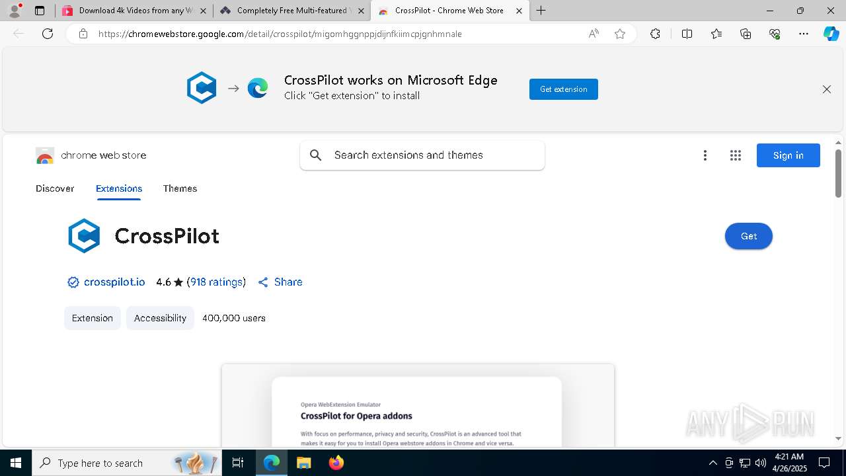Click the blue Get extension button
The height and width of the screenshot is (476, 846).
[x=564, y=89]
